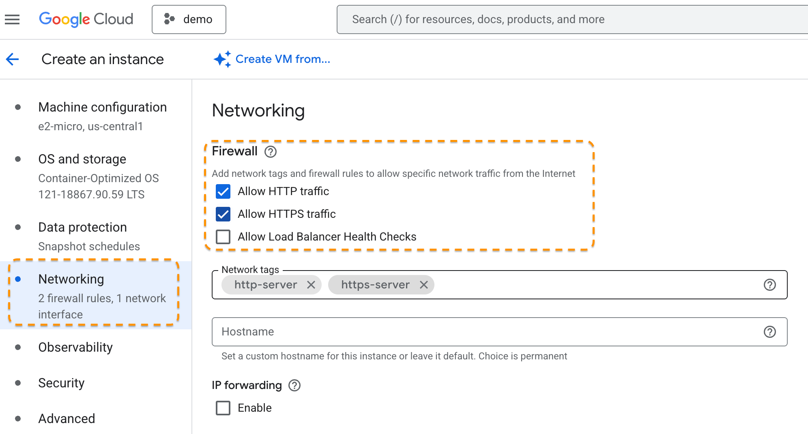Focus the Google Cloud search bar
This screenshot has height=434, width=808.
click(568, 19)
